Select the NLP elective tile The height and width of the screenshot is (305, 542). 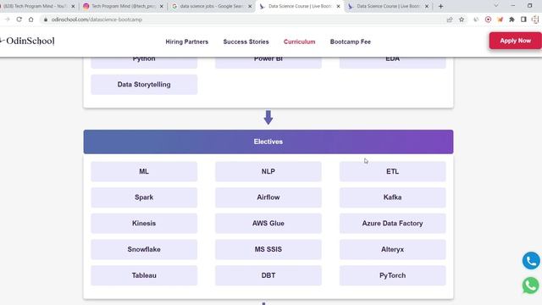268,171
